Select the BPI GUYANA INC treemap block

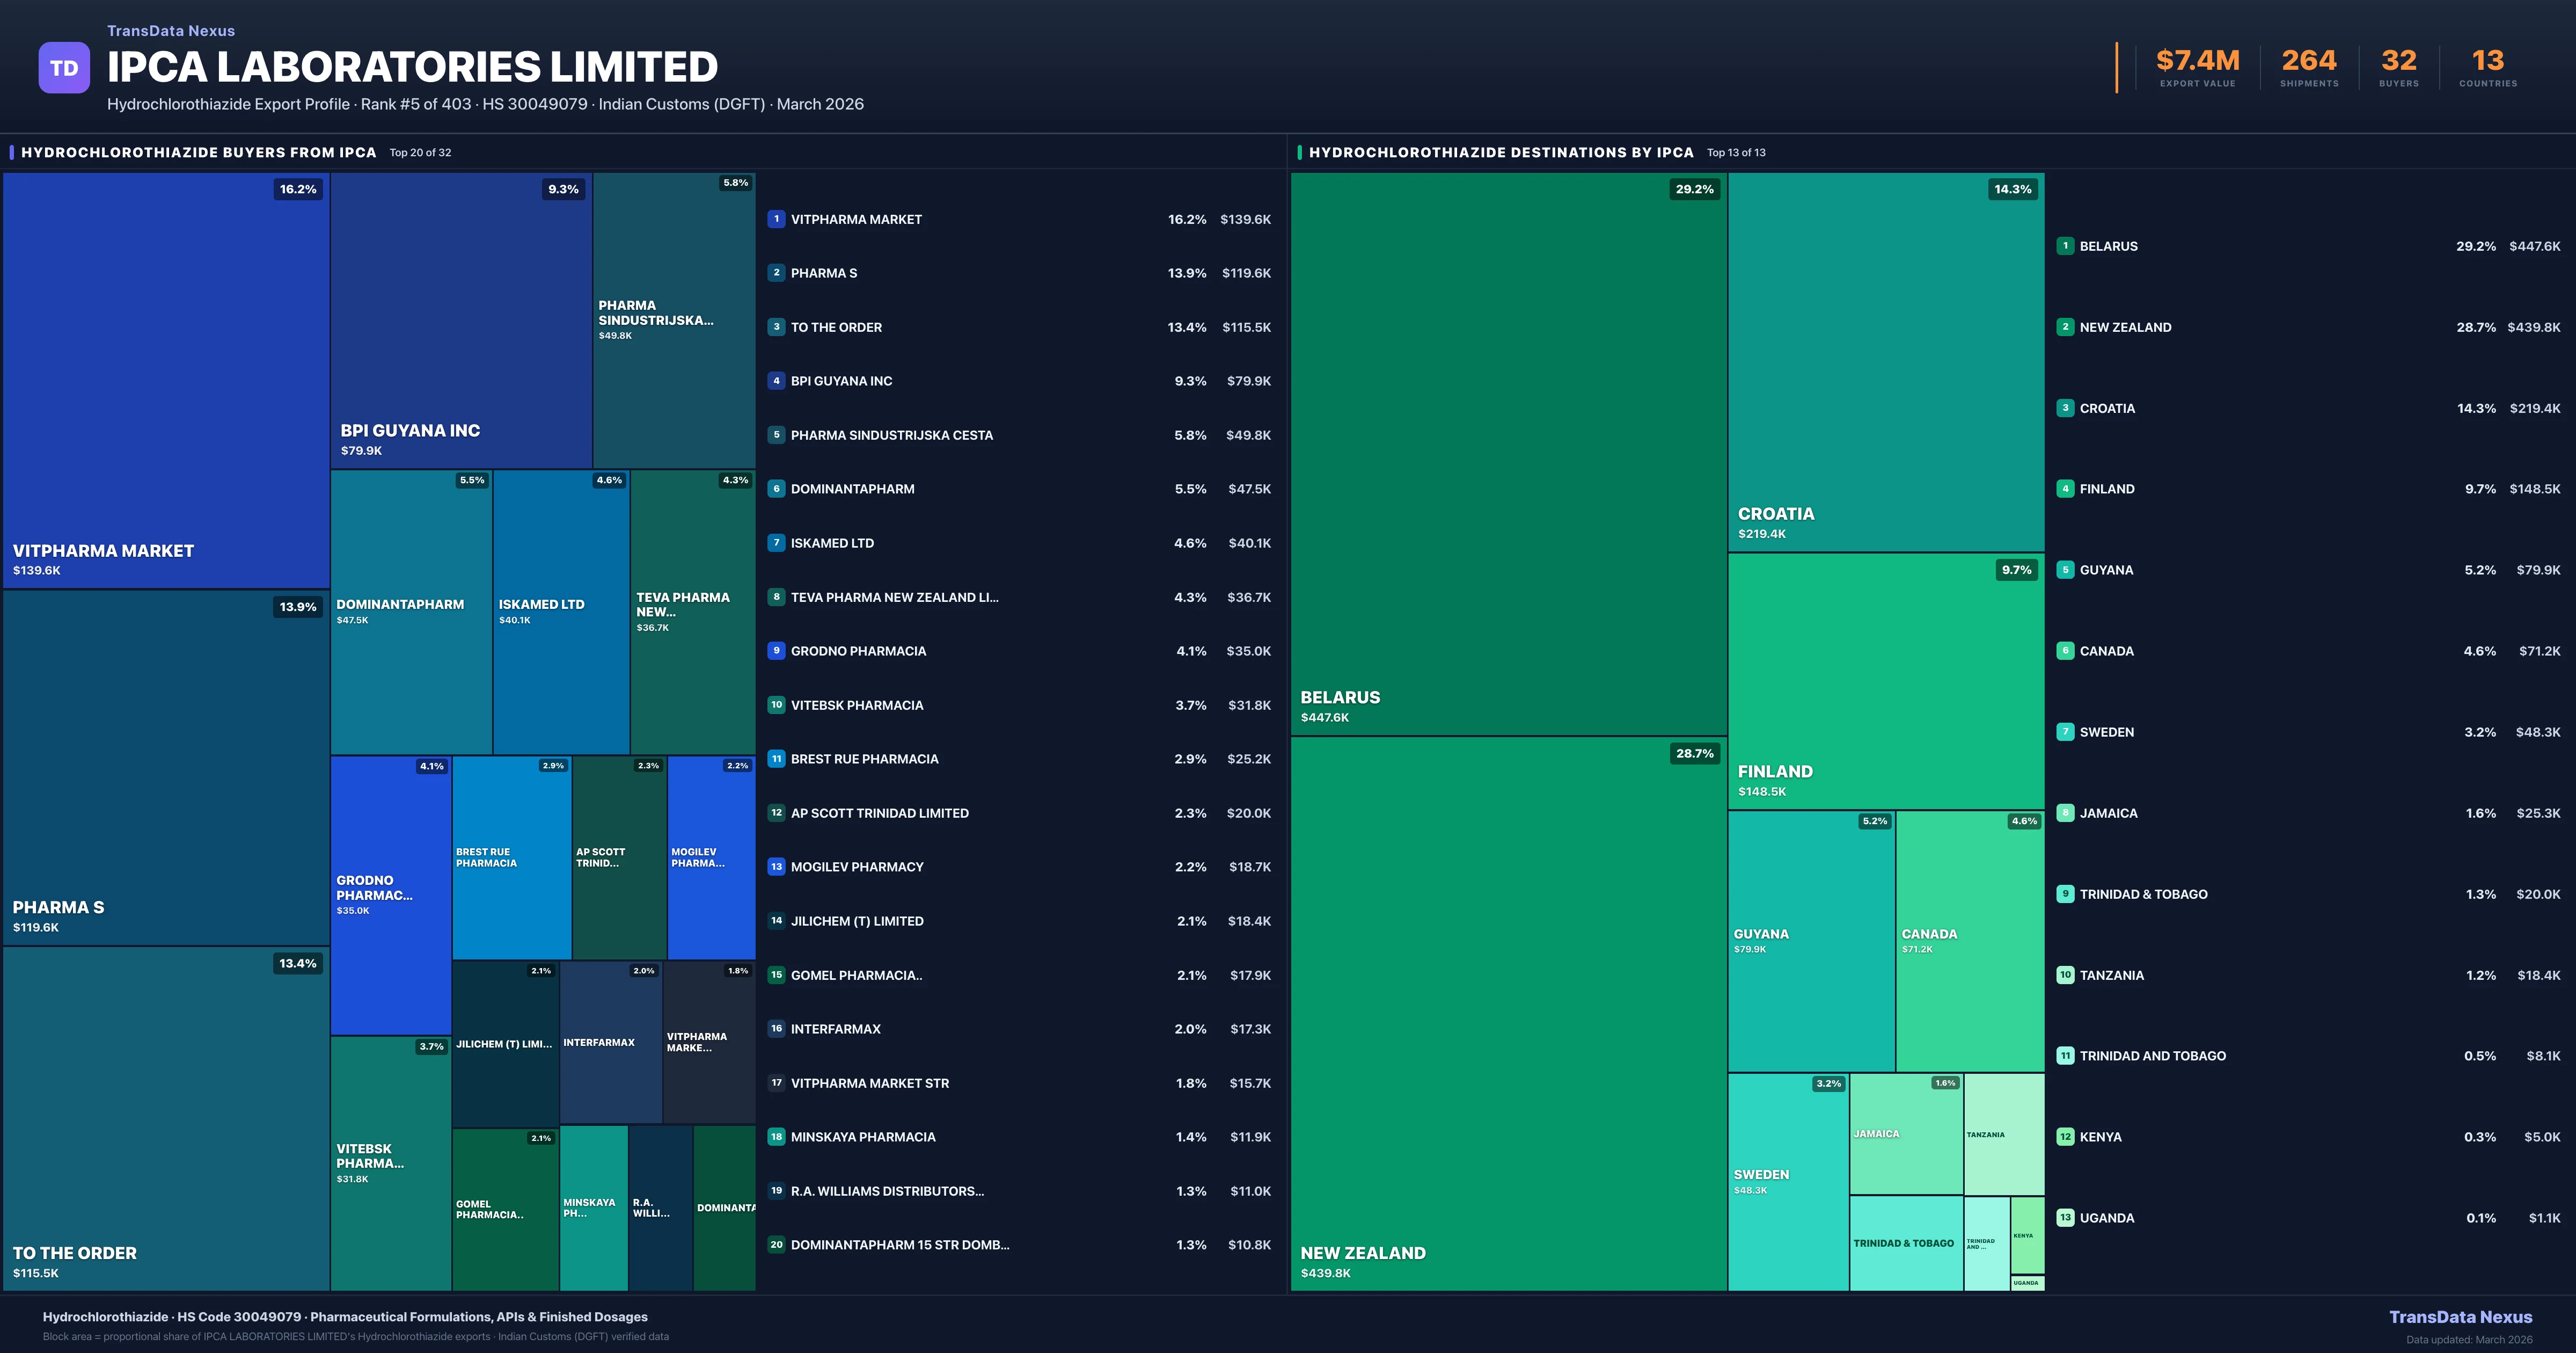pos(460,320)
